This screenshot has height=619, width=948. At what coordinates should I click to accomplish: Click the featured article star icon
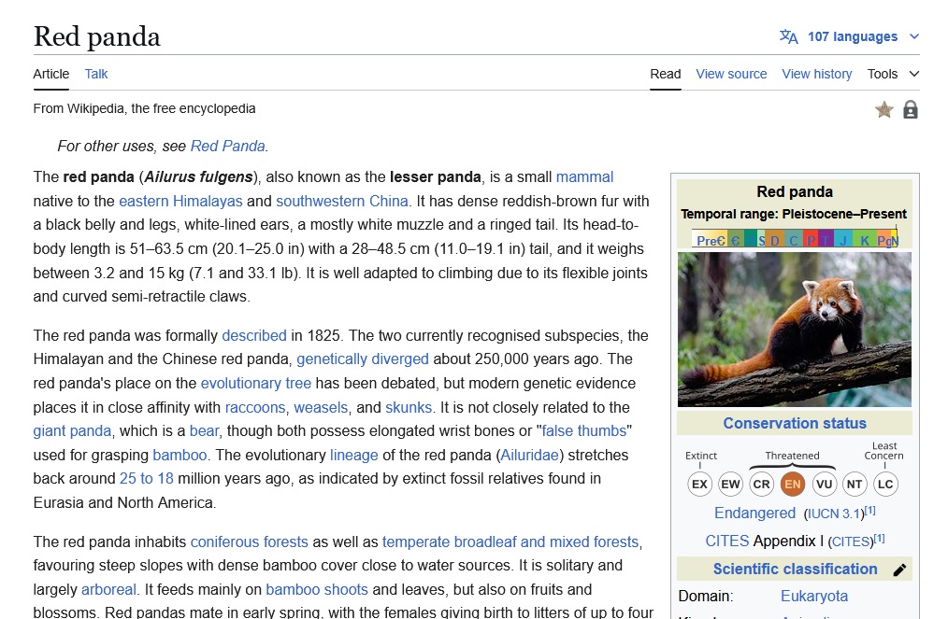coord(883,110)
